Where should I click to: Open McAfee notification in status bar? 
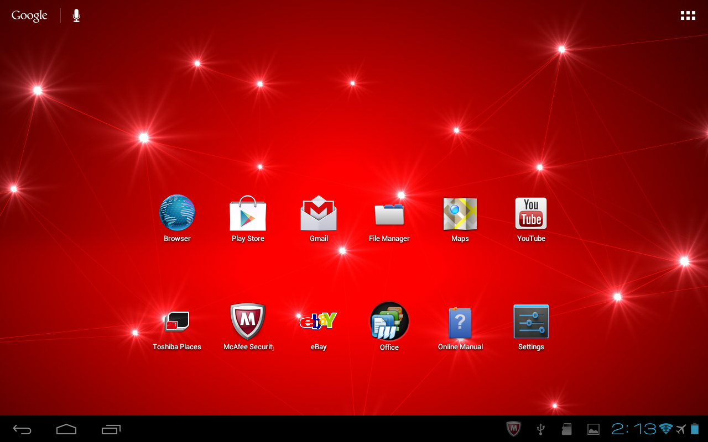click(514, 429)
